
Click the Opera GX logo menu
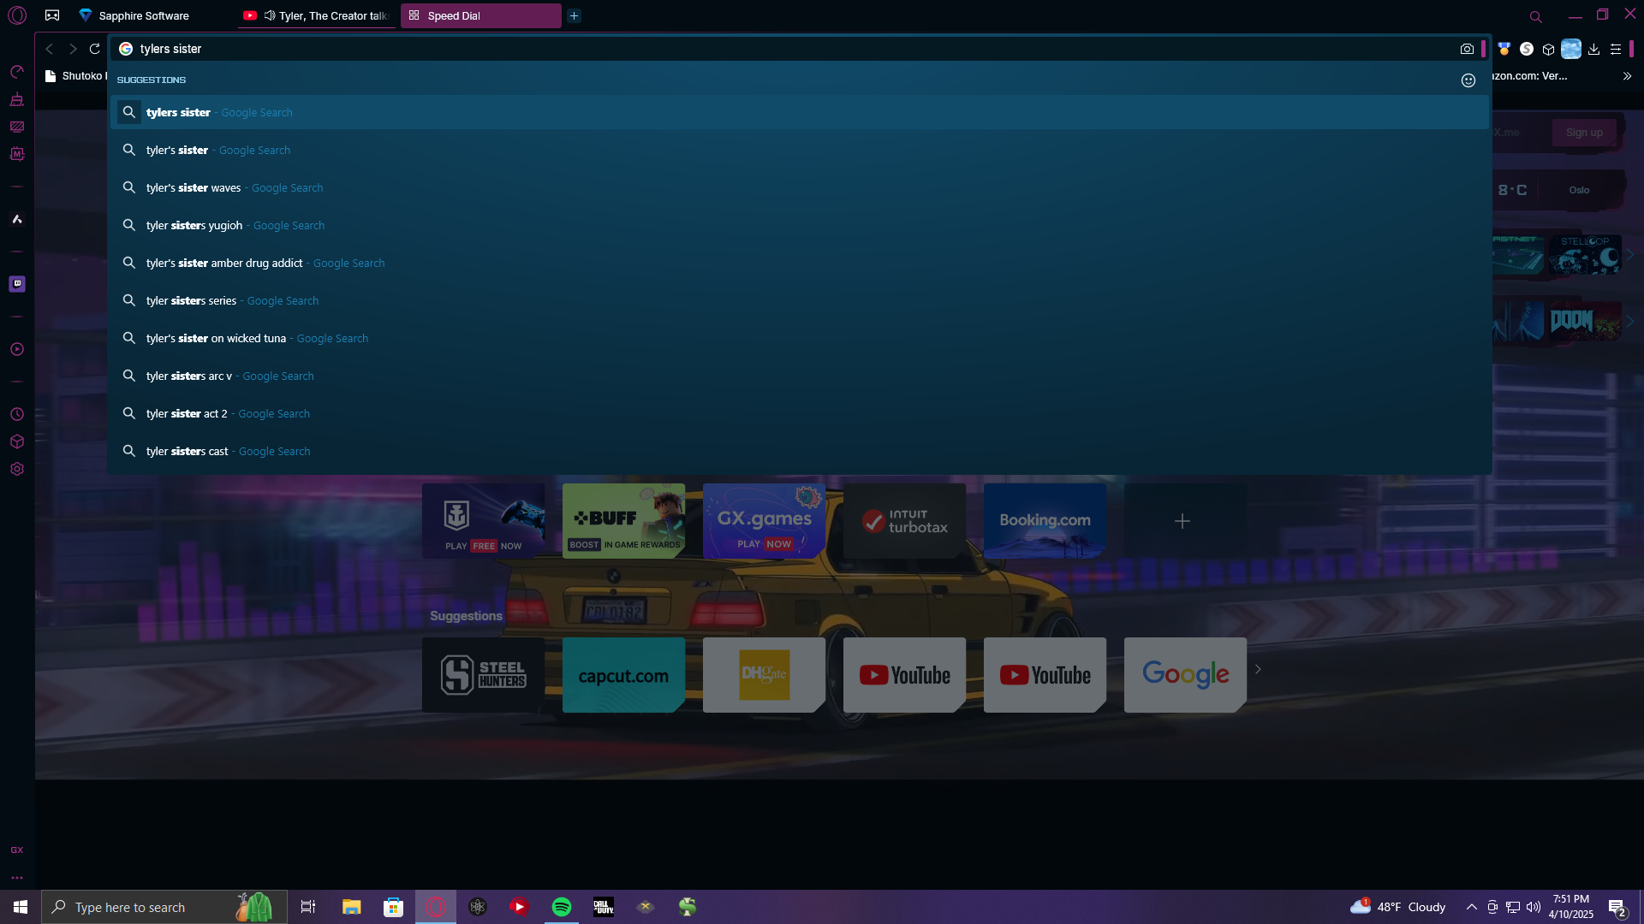click(x=17, y=15)
